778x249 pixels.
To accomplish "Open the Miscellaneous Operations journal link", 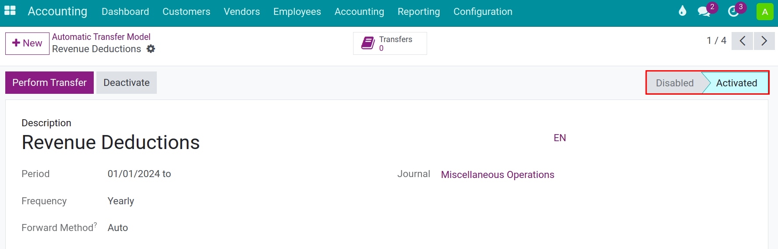I will pos(498,175).
